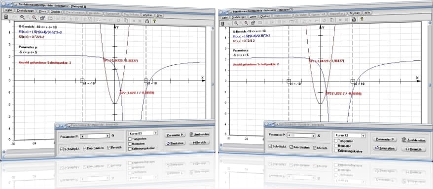This screenshot has height=189, width=433.
Task: Click Parameter P button in right panel
Action: tap(385, 139)
